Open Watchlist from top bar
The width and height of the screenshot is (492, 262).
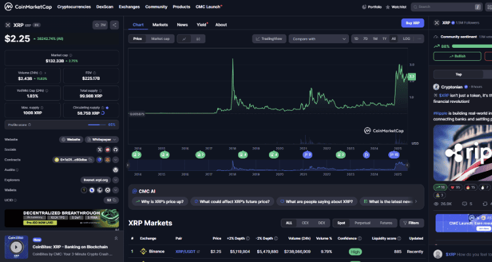coord(396,7)
